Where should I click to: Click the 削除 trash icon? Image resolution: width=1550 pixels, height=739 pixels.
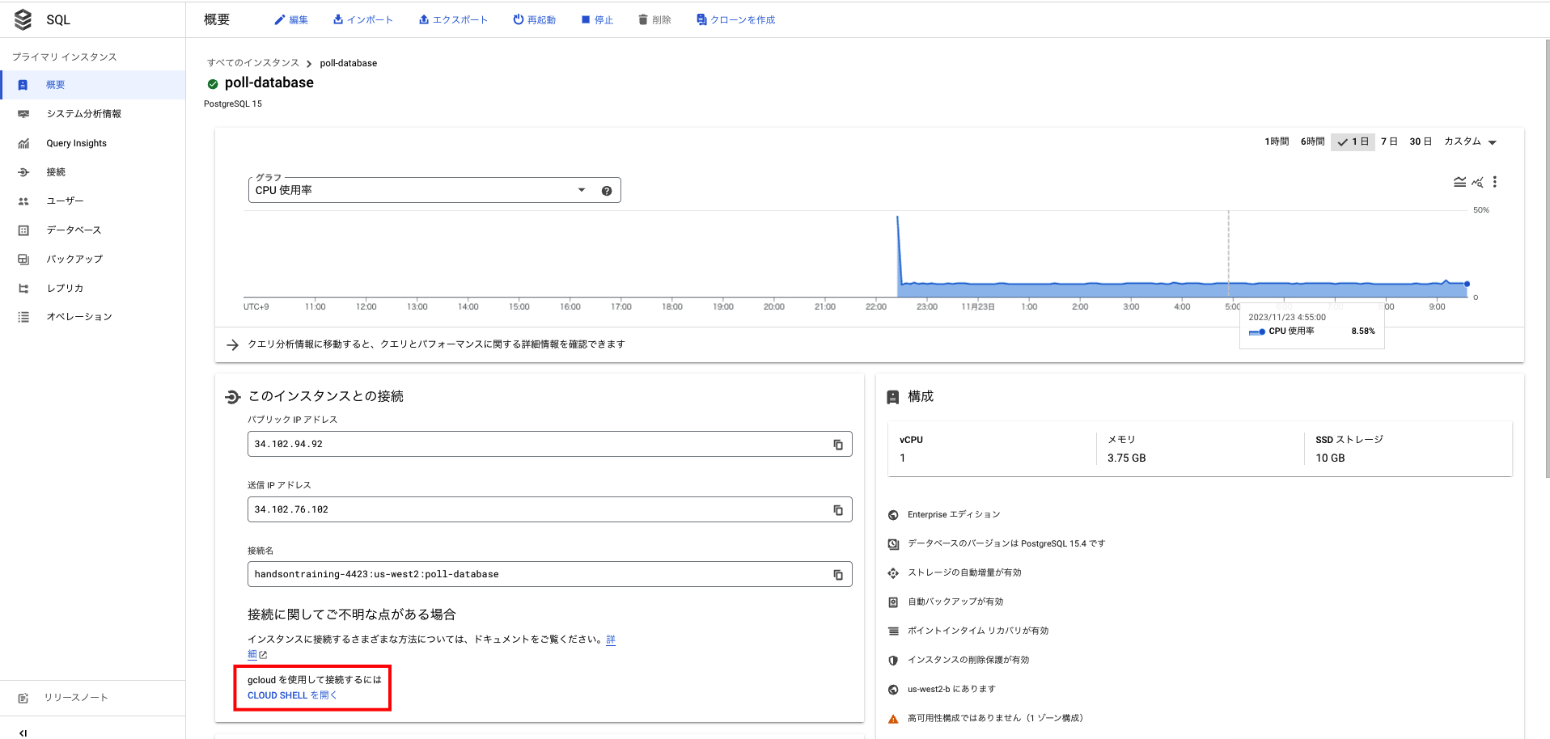(x=642, y=19)
